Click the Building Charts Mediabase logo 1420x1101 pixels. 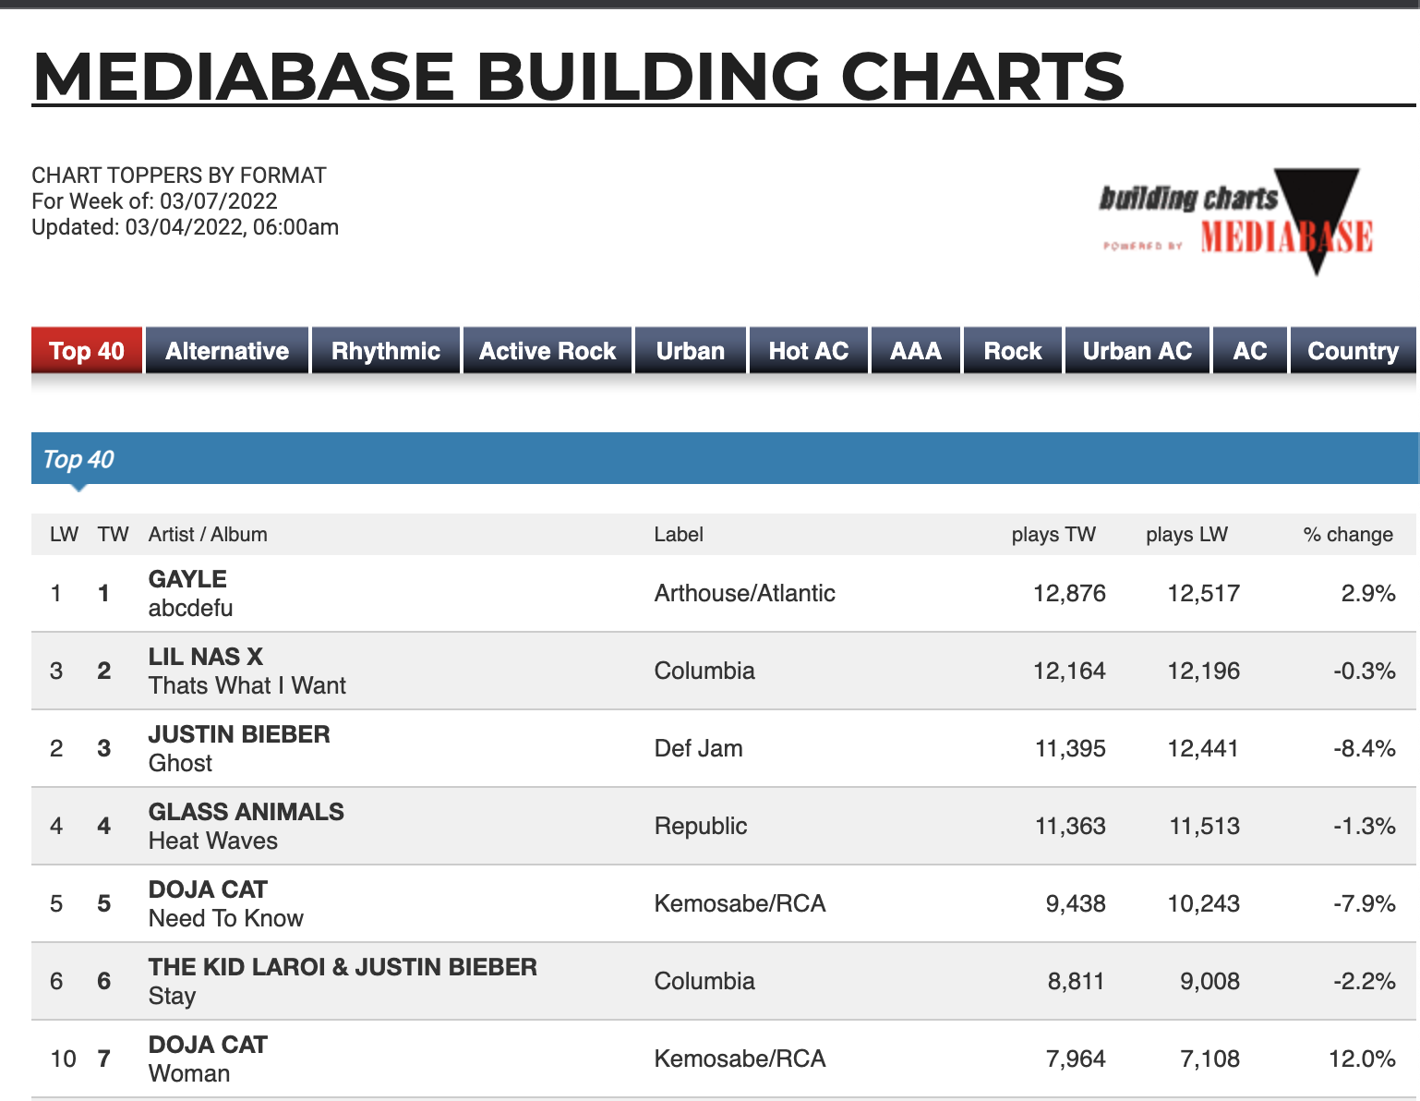[1235, 222]
